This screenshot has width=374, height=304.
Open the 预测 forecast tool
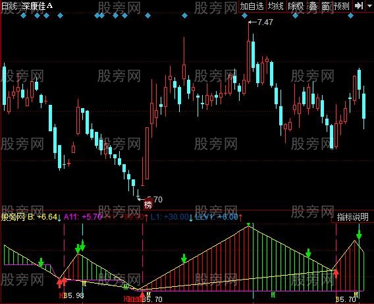tap(341, 6)
